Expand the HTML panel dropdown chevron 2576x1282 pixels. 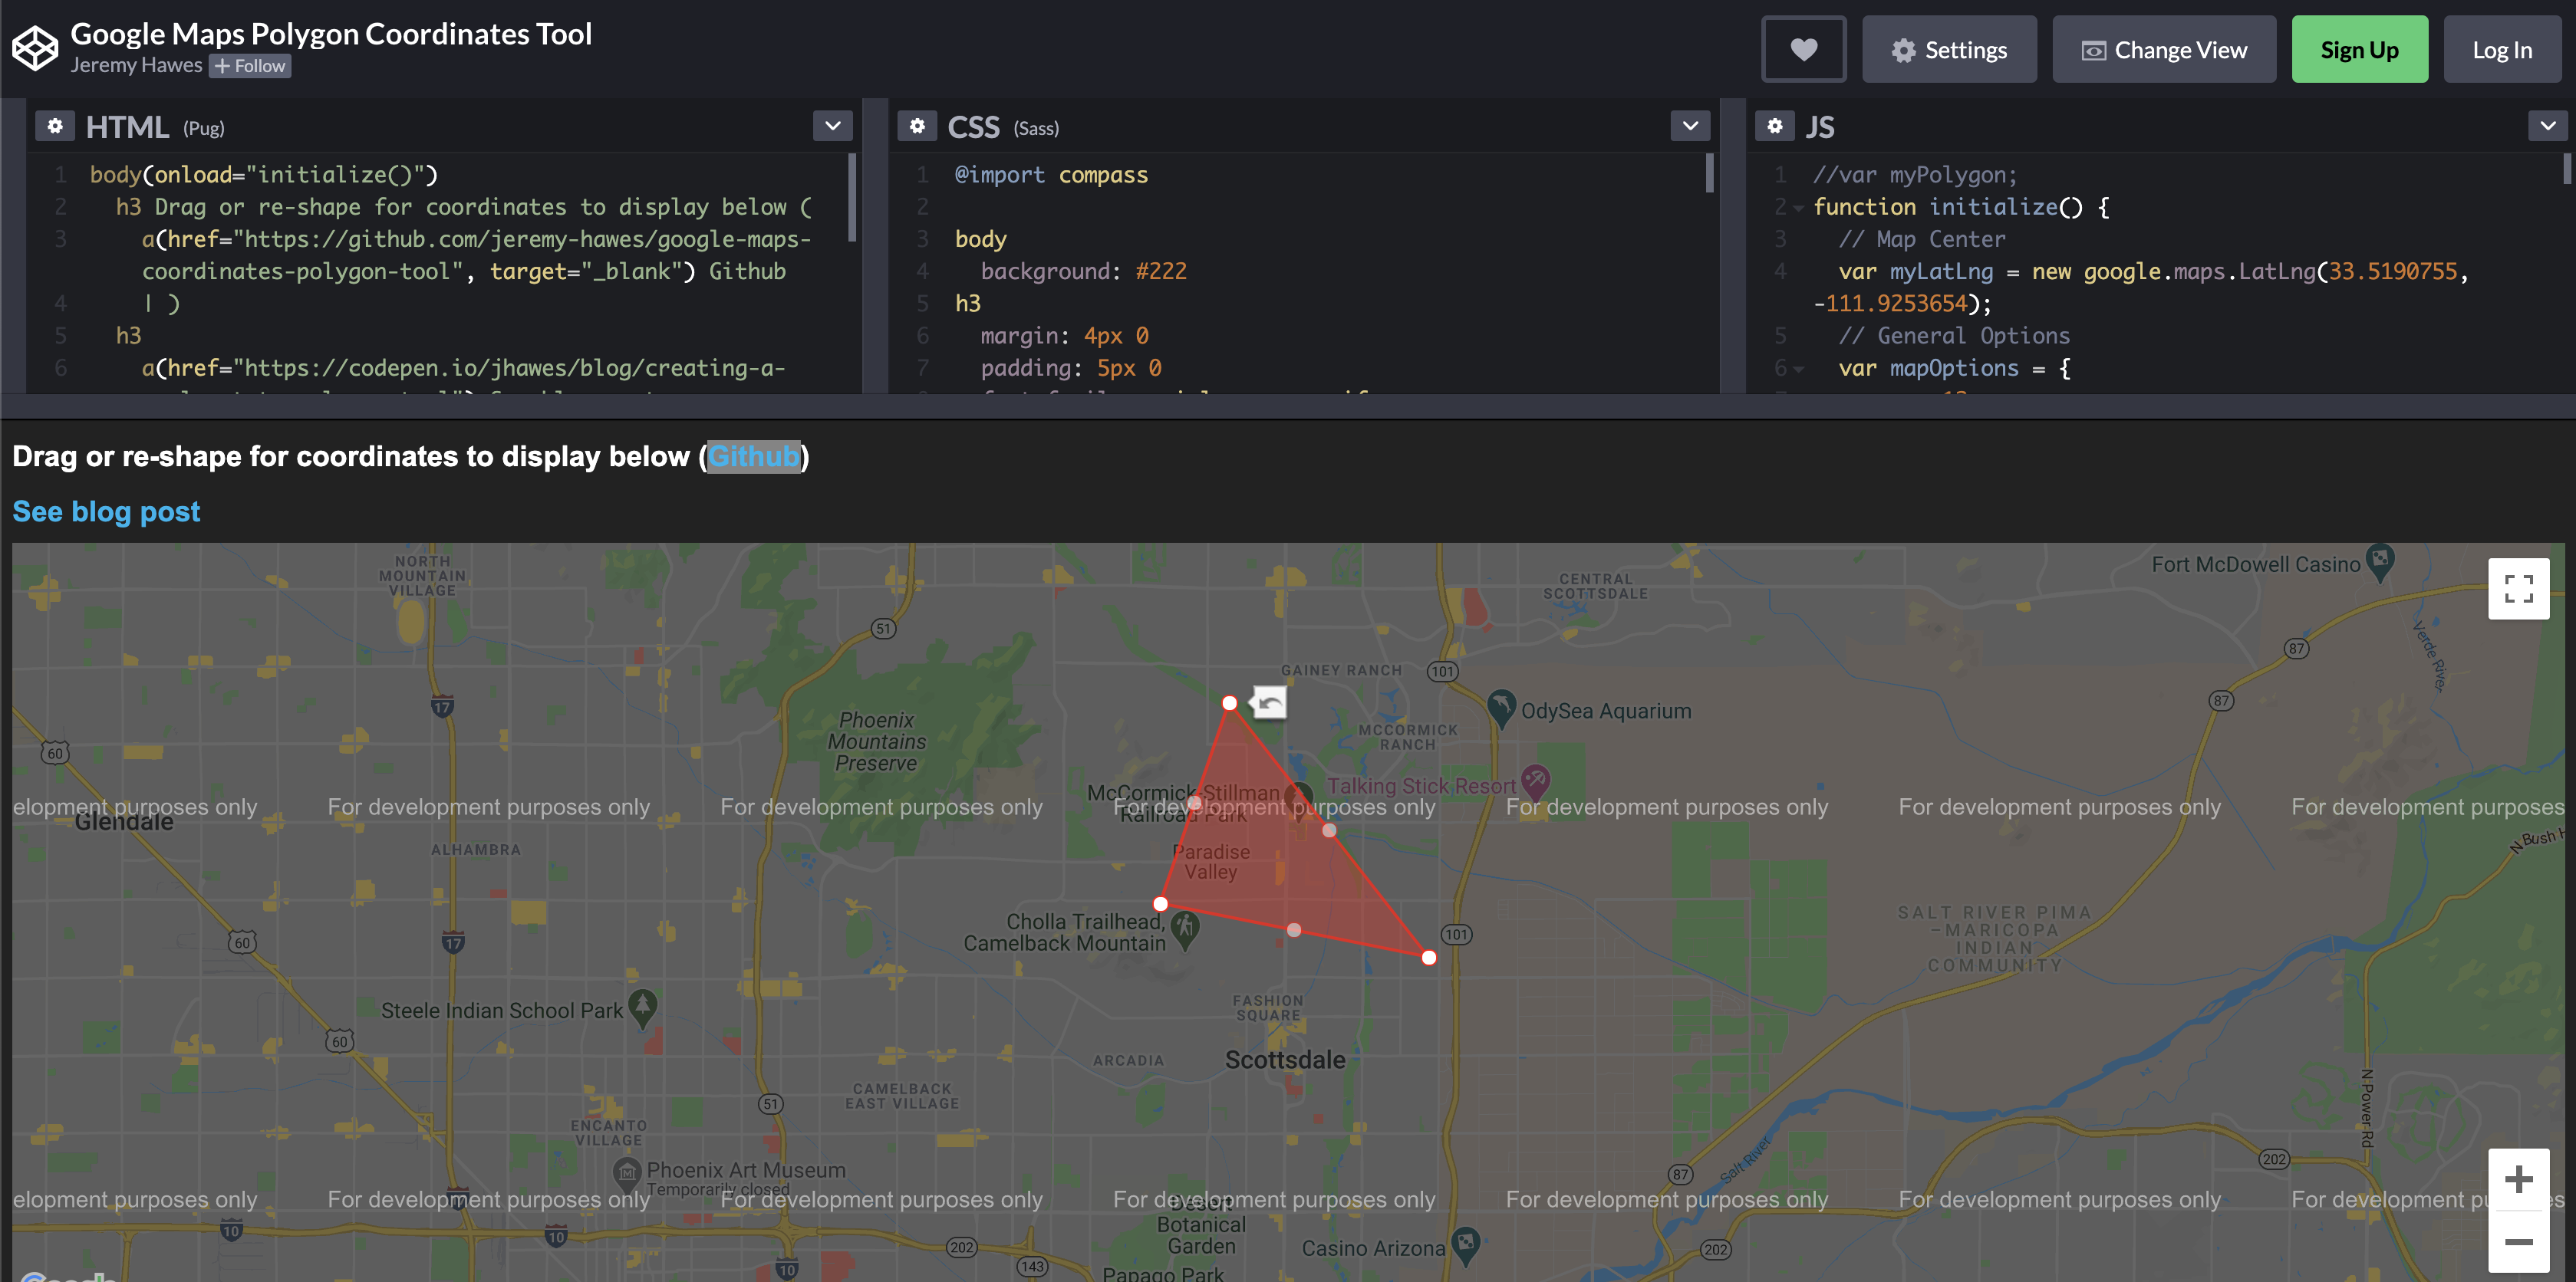tap(832, 126)
